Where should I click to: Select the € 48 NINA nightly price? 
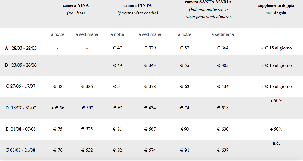click(x=58, y=86)
